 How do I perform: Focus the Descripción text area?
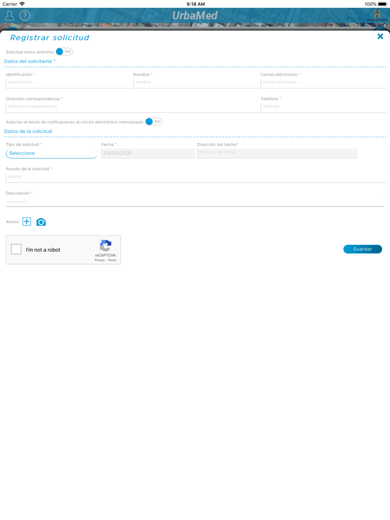pos(195,202)
